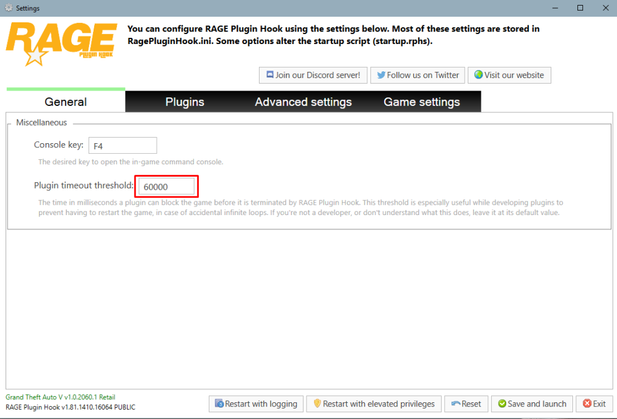Maximize the Settings window
617x419 pixels.
click(x=580, y=8)
